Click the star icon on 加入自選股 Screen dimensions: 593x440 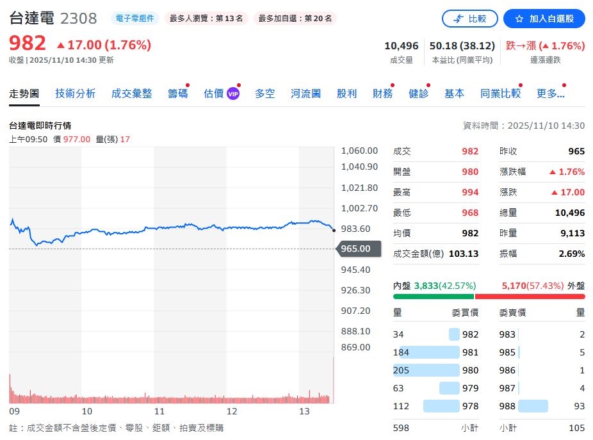point(520,19)
